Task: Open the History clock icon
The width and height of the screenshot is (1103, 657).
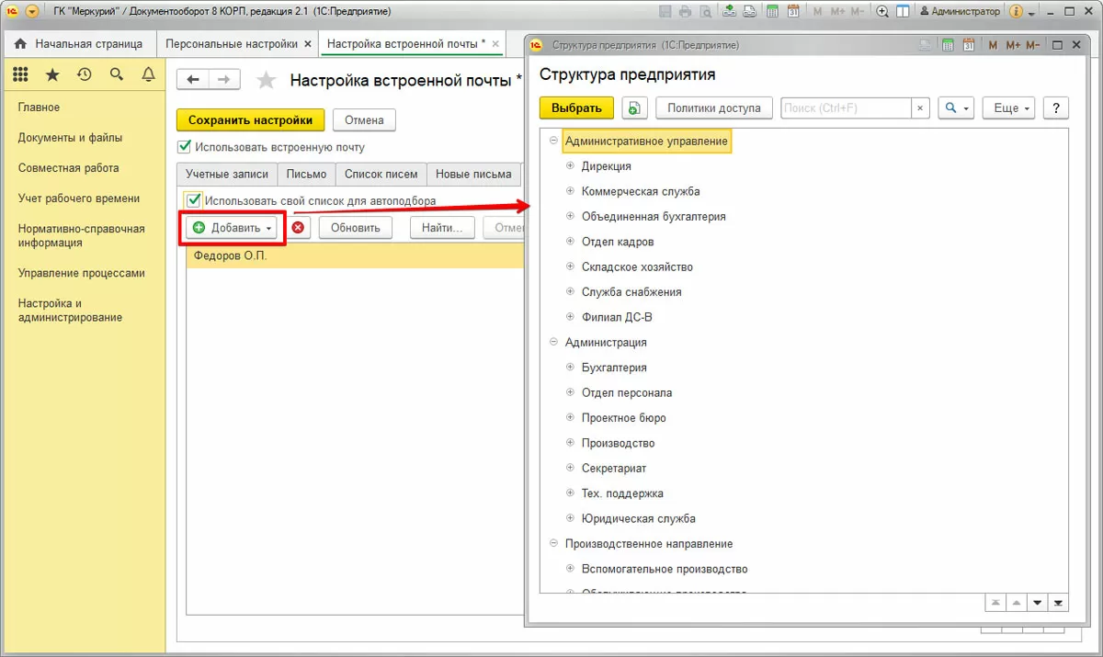Action: (85, 74)
